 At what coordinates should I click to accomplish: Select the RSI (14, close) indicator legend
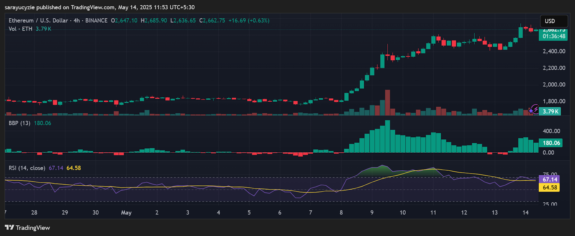coord(27,168)
